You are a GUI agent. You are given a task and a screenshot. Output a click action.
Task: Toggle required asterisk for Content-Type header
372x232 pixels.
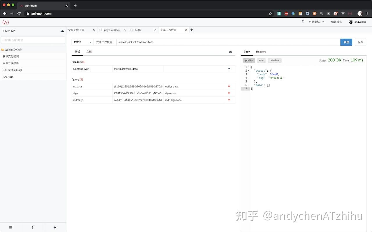pos(229,69)
